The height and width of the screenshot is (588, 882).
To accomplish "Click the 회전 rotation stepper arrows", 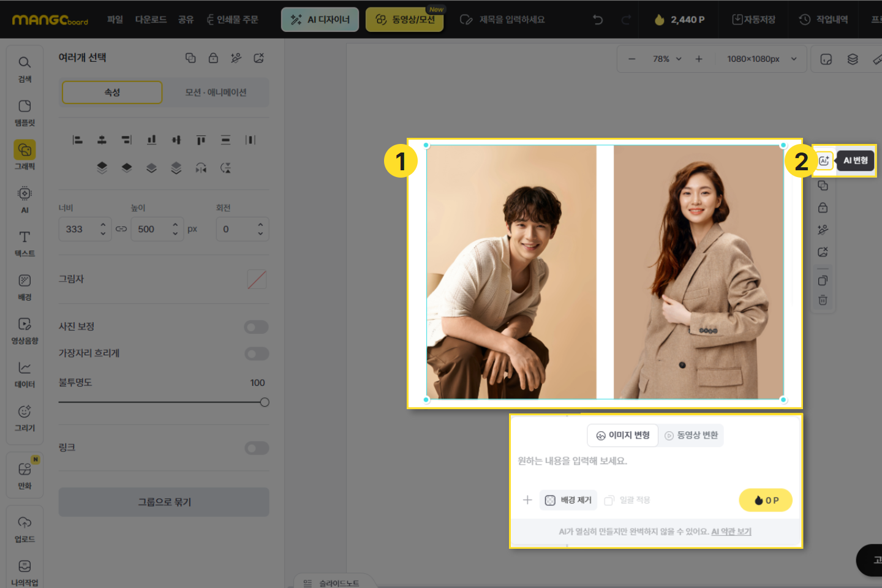I will [260, 229].
